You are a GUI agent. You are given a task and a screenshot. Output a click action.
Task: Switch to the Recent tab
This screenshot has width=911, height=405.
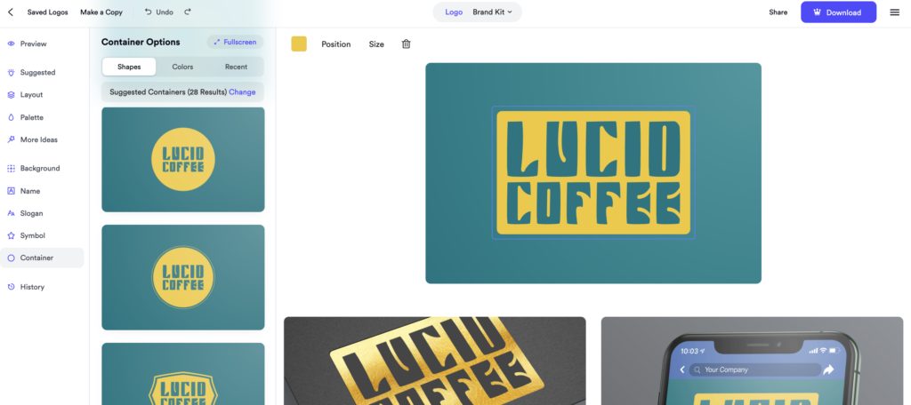[x=236, y=67]
